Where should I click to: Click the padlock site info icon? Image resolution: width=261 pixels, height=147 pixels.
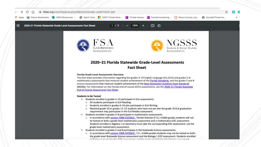40,12
